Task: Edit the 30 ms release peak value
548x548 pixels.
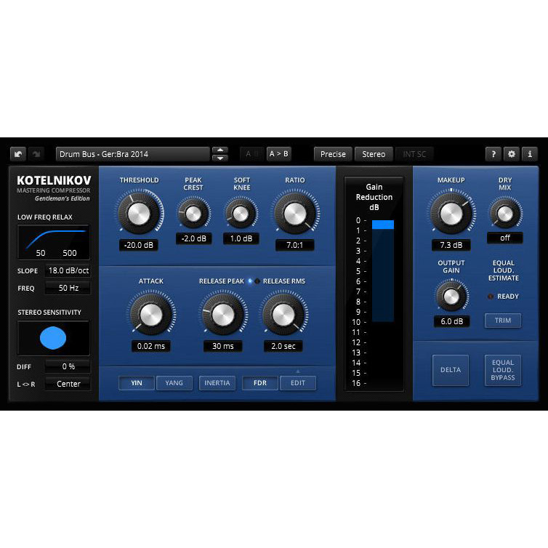Action: coord(223,347)
